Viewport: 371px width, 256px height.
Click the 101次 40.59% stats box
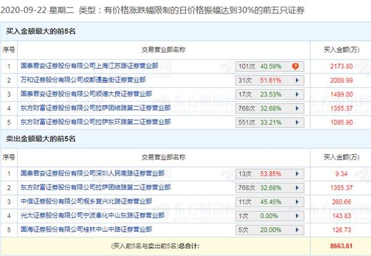[270, 67]
